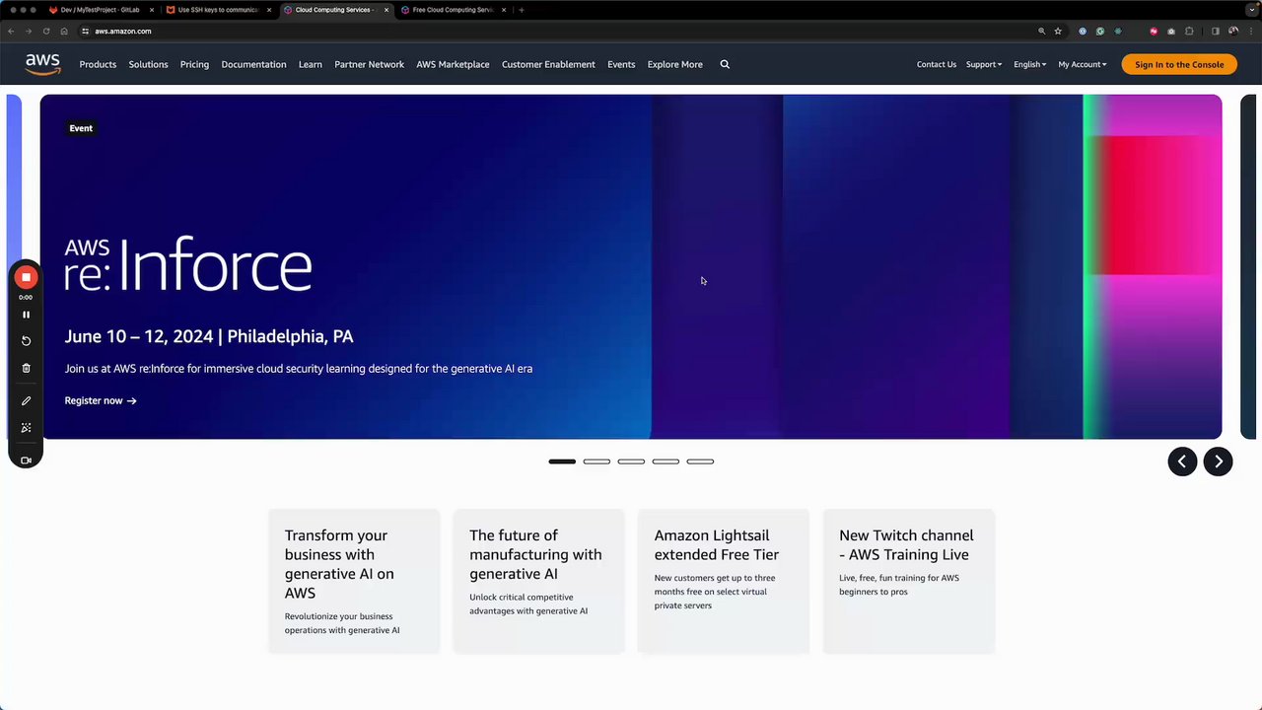This screenshot has width=1262, height=710.
Task: Expand the My Account dropdown
Action: [1083, 64]
